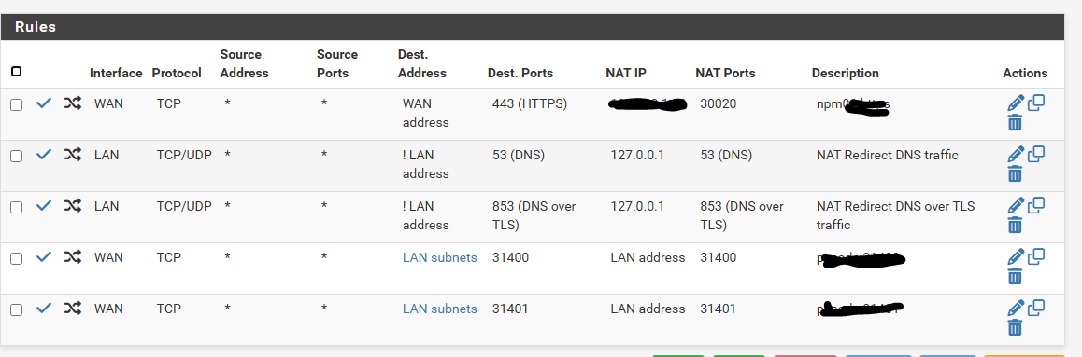Edit the 443 HTTPS WAN rule

click(1015, 103)
